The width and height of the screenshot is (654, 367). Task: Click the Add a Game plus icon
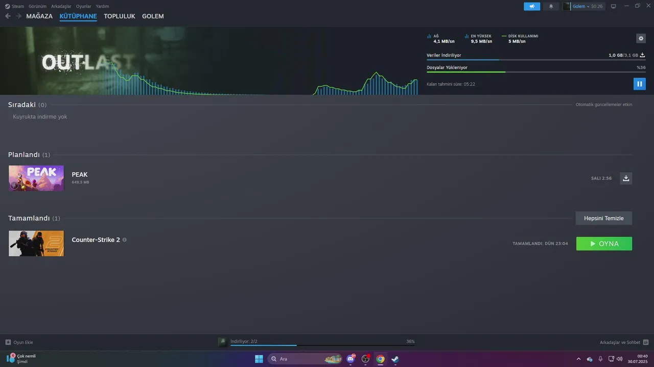[8, 342]
